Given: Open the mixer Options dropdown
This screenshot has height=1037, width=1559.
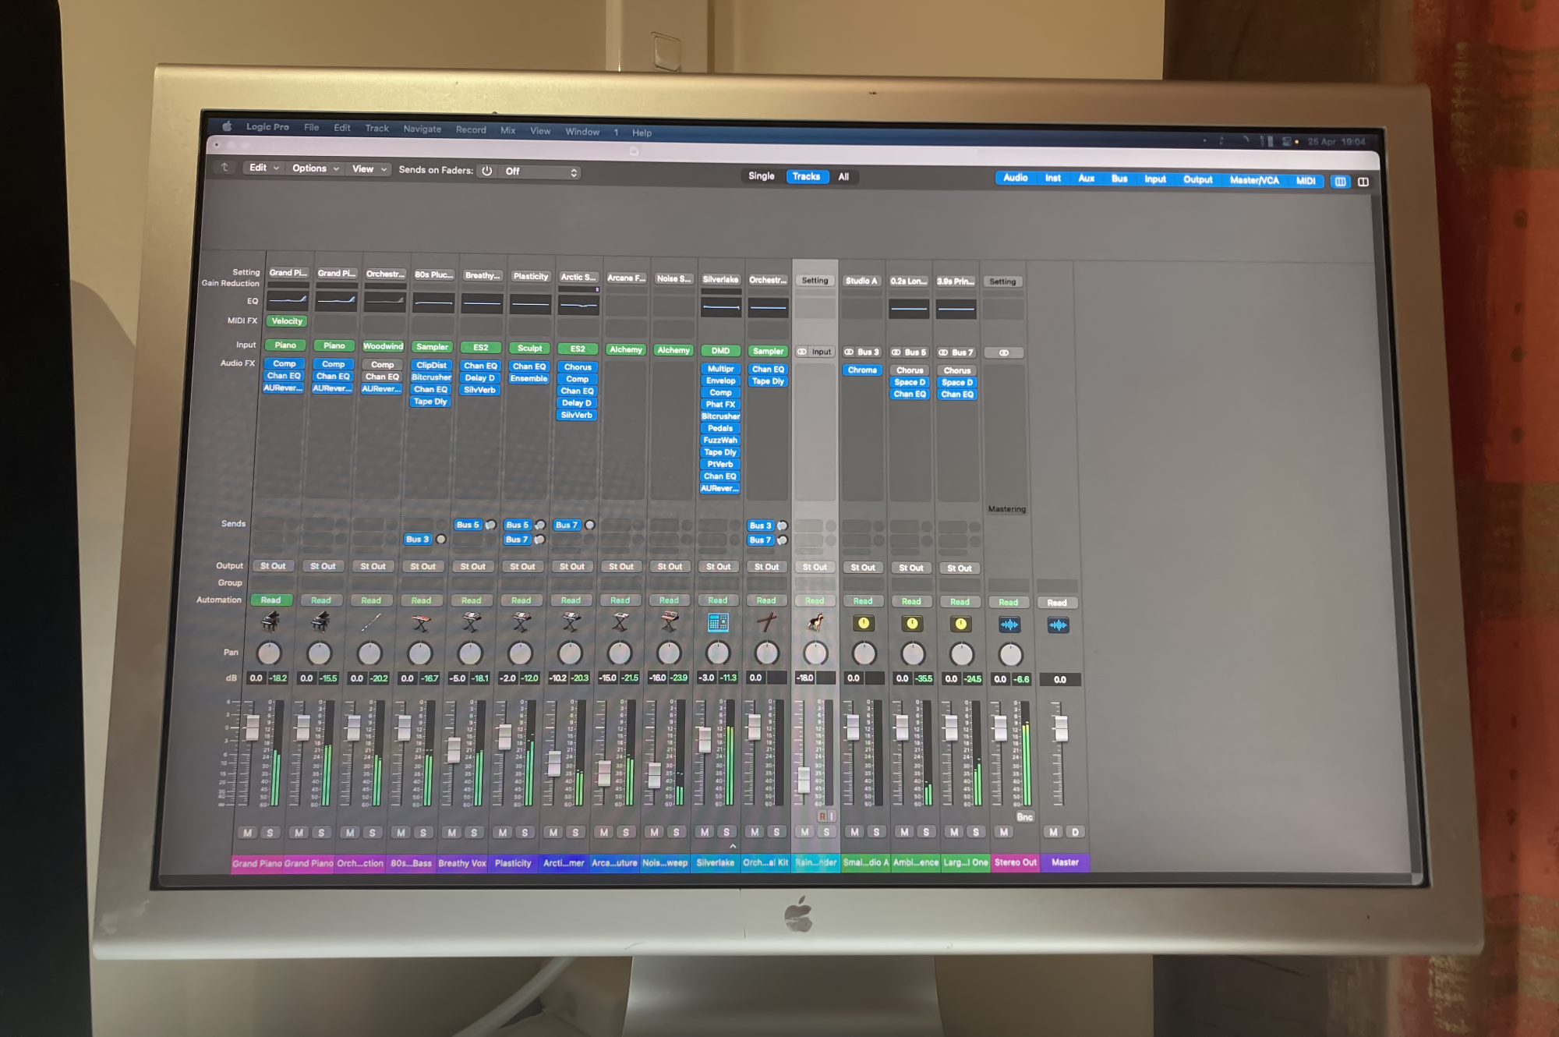Looking at the screenshot, I should pyautogui.click(x=315, y=168).
